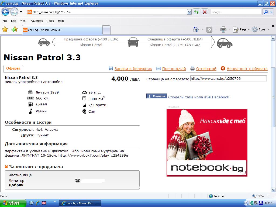
Task: Open the recent pages dropdown arrow
Action: pos(21,12)
